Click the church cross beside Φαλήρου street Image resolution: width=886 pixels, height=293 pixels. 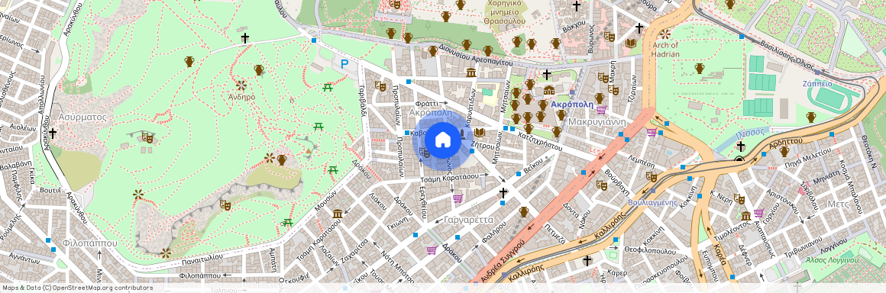[503, 193]
